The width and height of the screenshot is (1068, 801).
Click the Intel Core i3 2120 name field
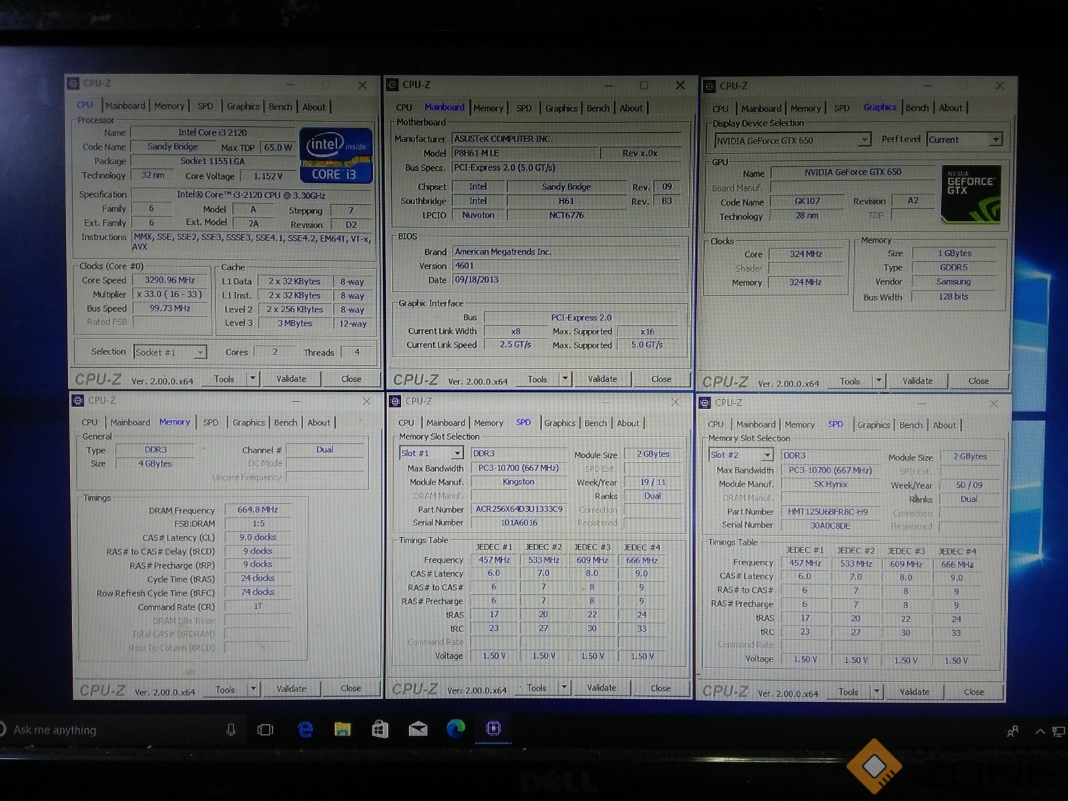(x=212, y=132)
